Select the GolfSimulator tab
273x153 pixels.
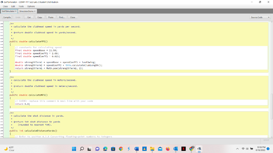point(8,11)
